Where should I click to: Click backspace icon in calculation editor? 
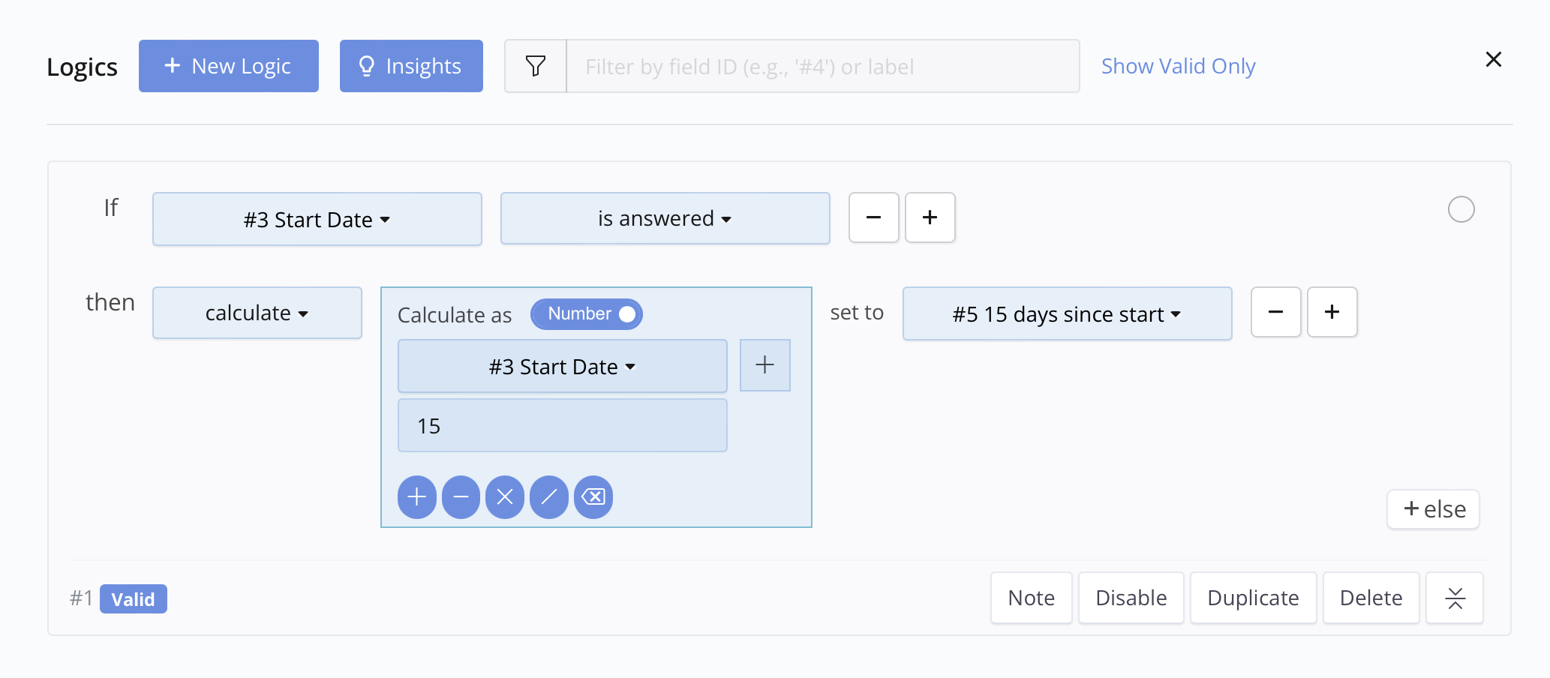[593, 496]
